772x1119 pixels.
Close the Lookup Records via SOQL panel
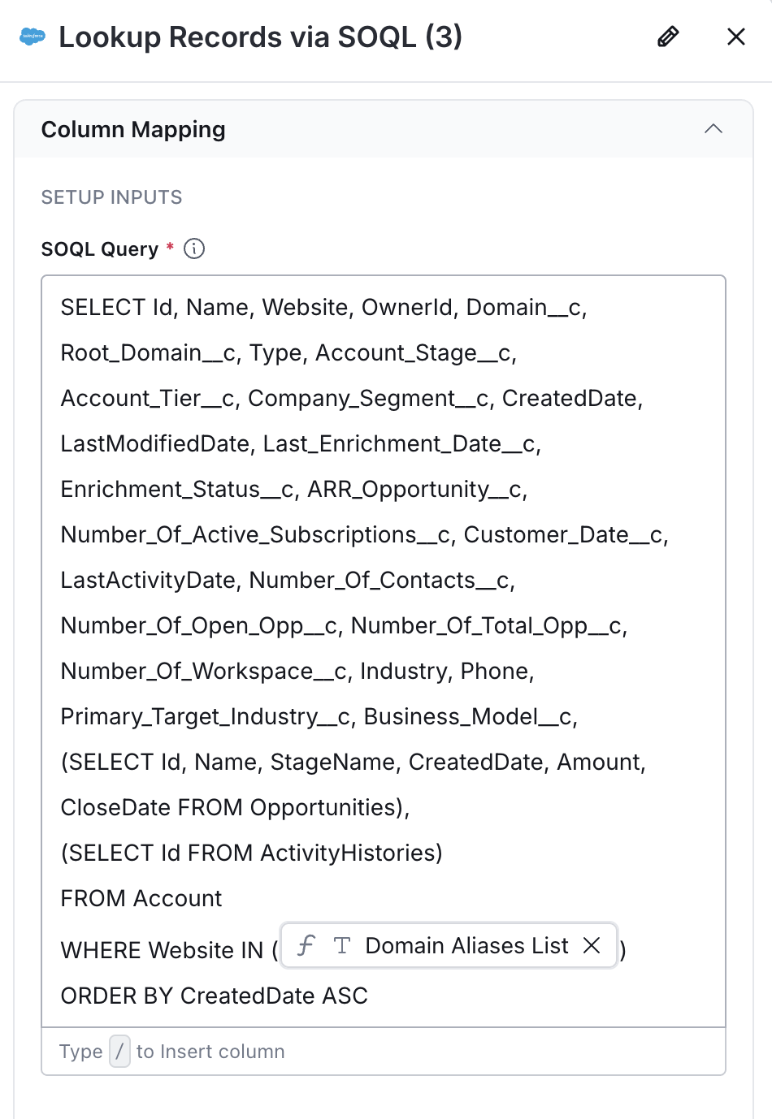click(x=736, y=37)
